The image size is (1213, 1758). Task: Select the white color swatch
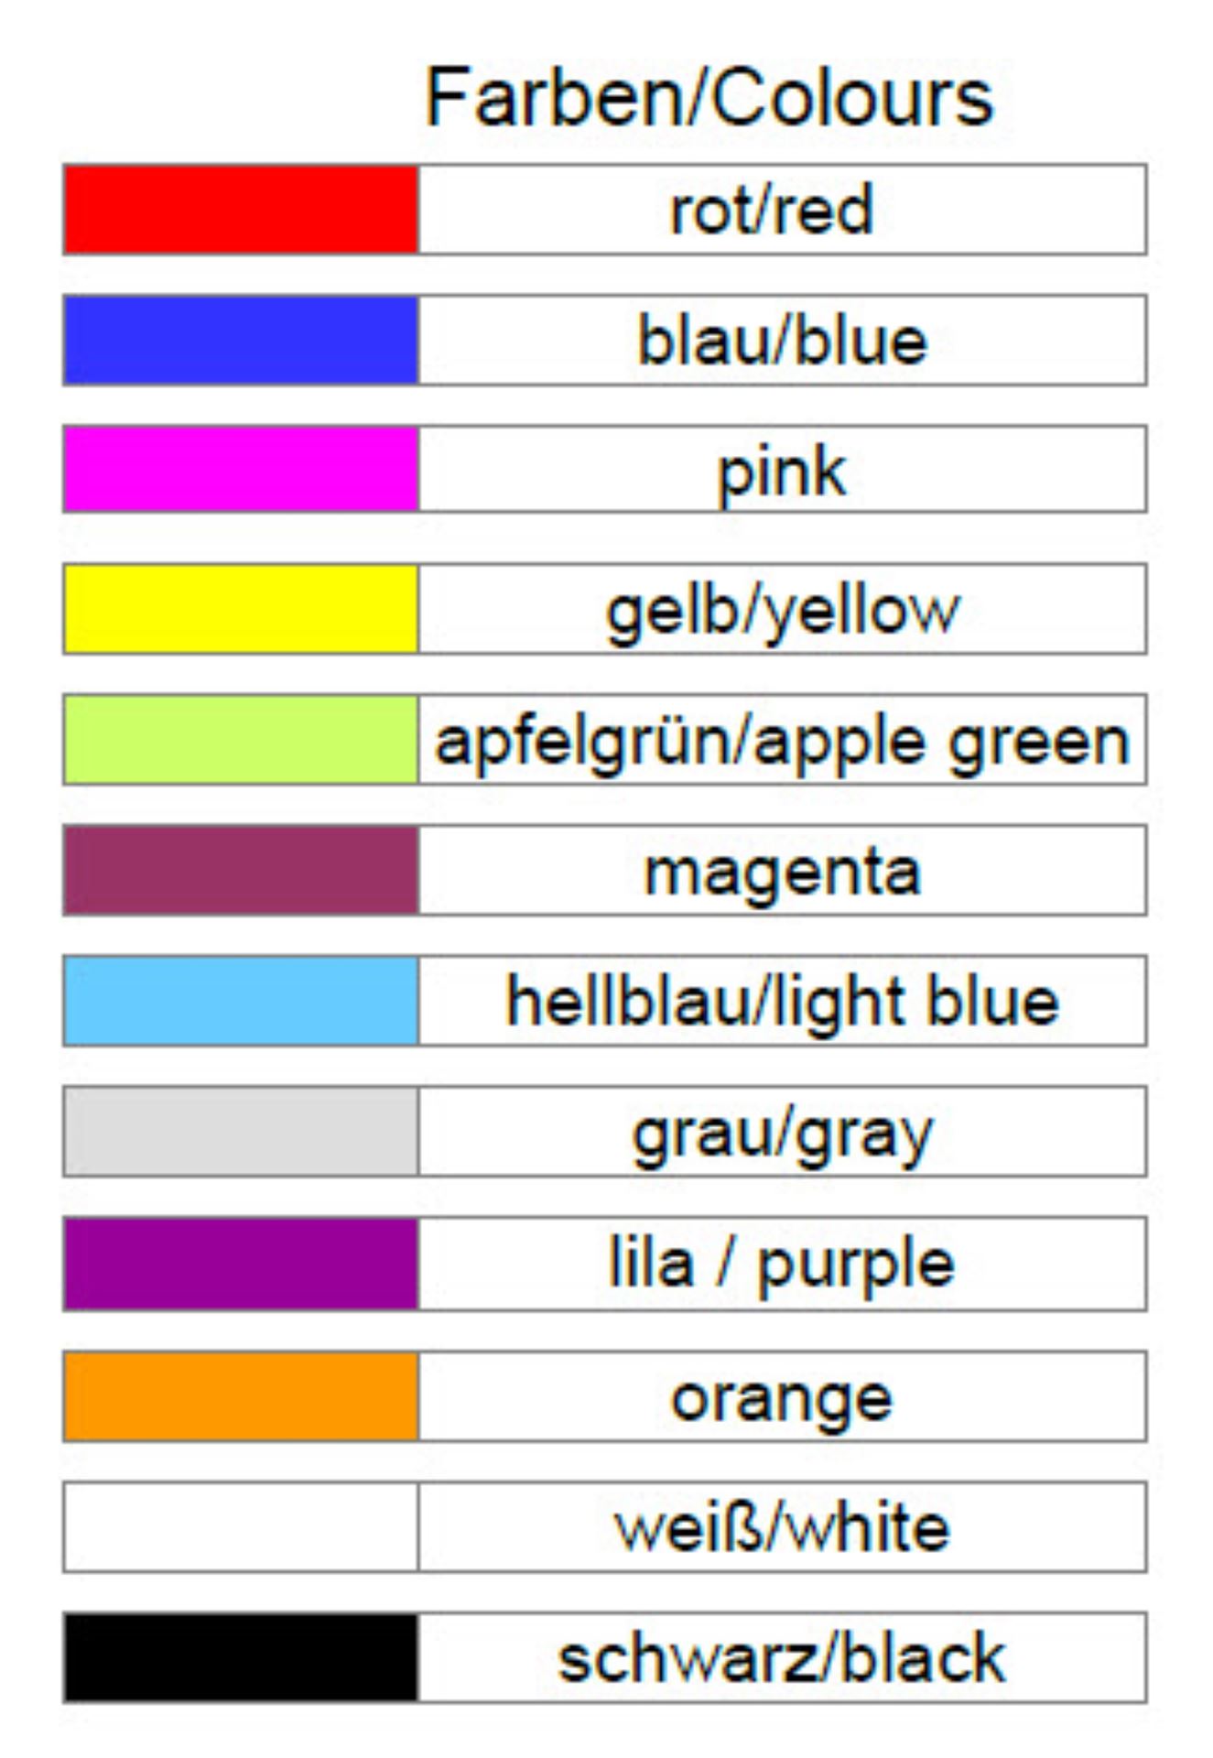tap(241, 1527)
